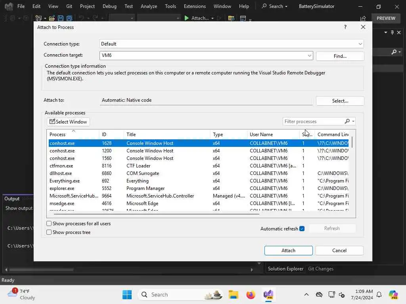Switch to Solution Explorer tab
The image size is (406, 304).
[285, 269]
